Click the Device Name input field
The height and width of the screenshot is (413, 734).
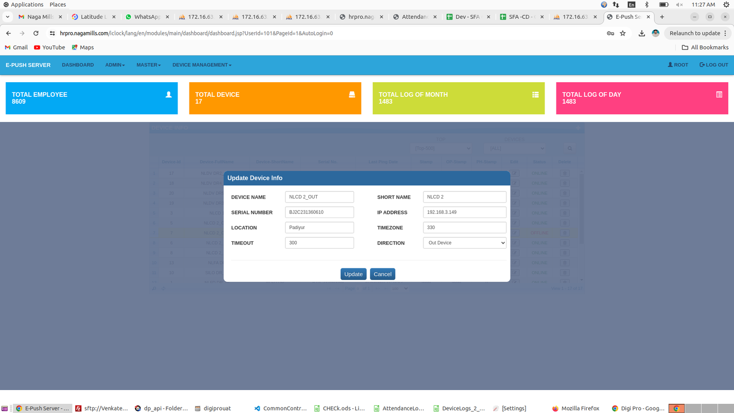pyautogui.click(x=319, y=197)
